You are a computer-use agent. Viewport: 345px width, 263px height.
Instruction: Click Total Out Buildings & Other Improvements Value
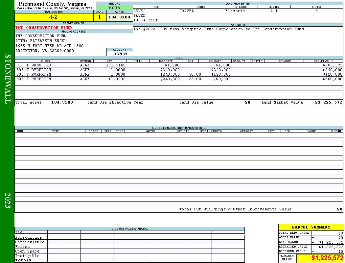235,209
